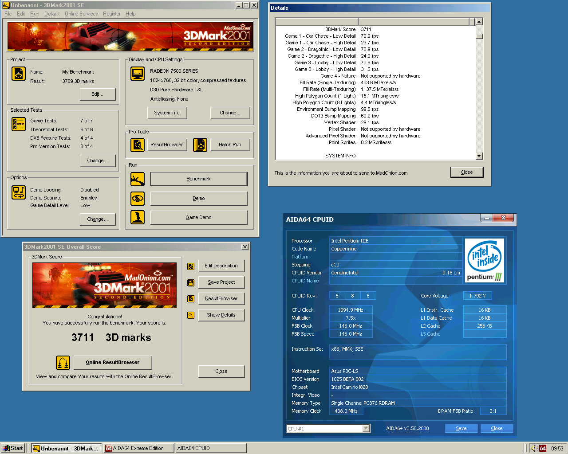Click Change... in Options group
Viewport: 568px width, 454px height.
coord(98,219)
